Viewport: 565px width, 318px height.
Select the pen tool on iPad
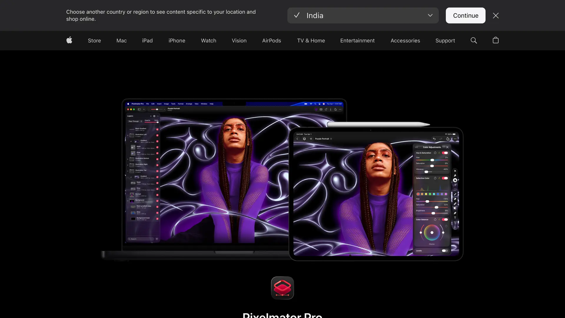(x=455, y=213)
